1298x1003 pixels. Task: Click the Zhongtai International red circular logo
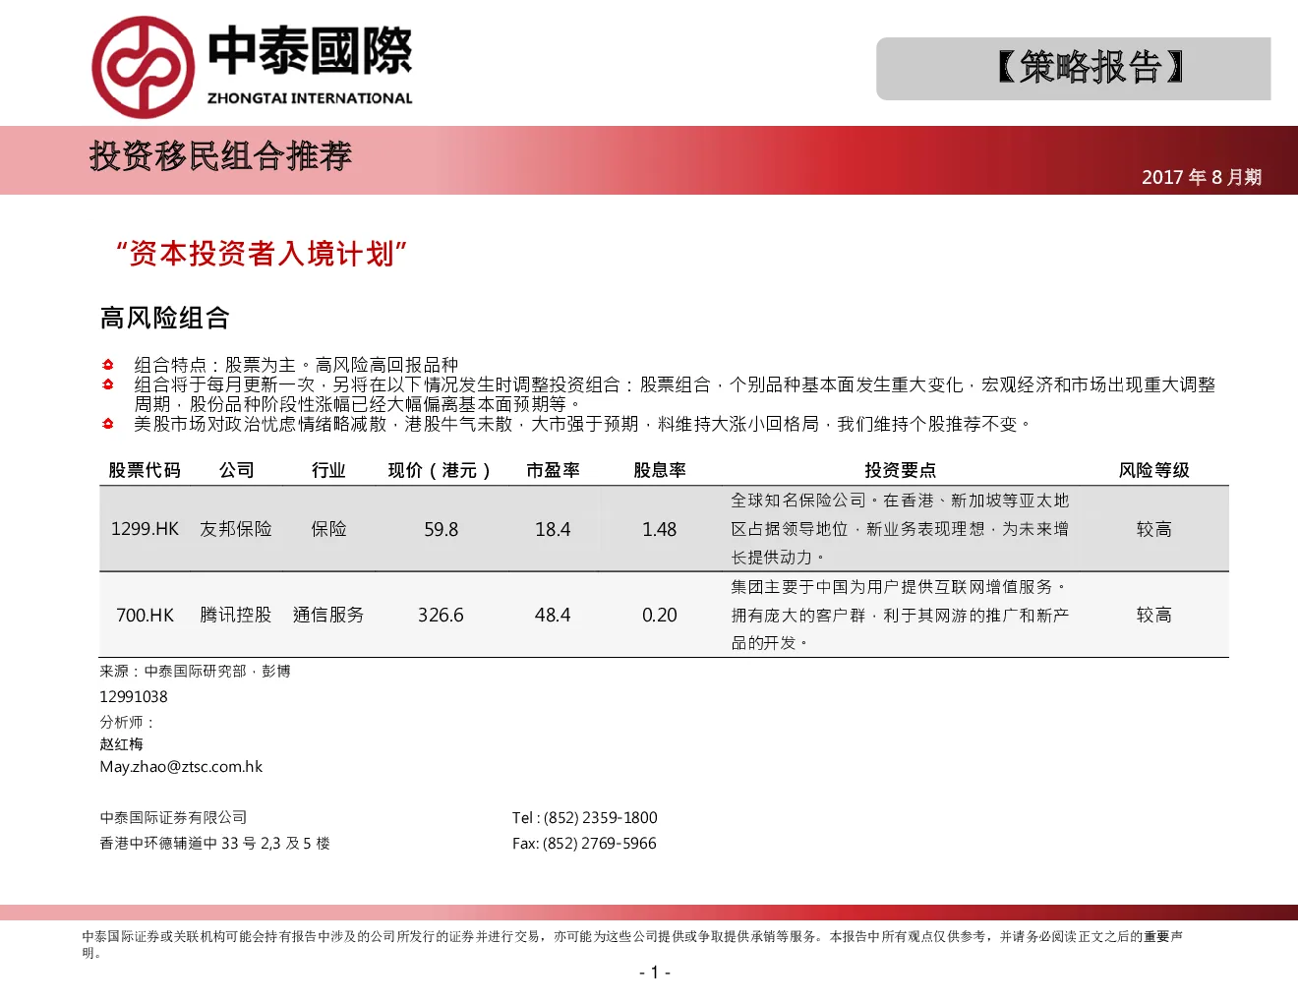(143, 68)
